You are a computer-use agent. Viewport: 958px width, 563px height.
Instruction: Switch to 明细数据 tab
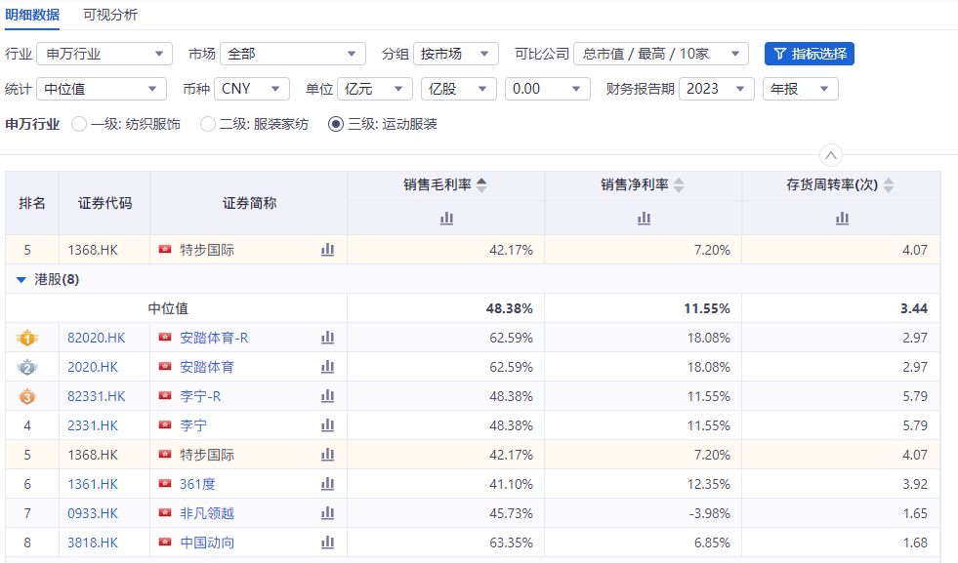[x=32, y=15]
